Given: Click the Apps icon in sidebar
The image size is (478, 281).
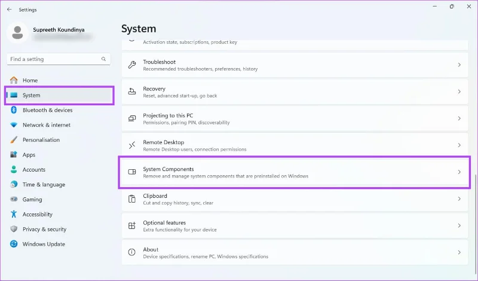Looking at the screenshot, I should click(x=14, y=154).
